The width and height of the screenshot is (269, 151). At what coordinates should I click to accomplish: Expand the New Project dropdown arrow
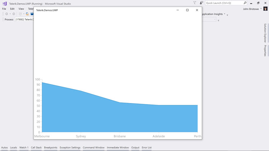(x=24, y=14)
